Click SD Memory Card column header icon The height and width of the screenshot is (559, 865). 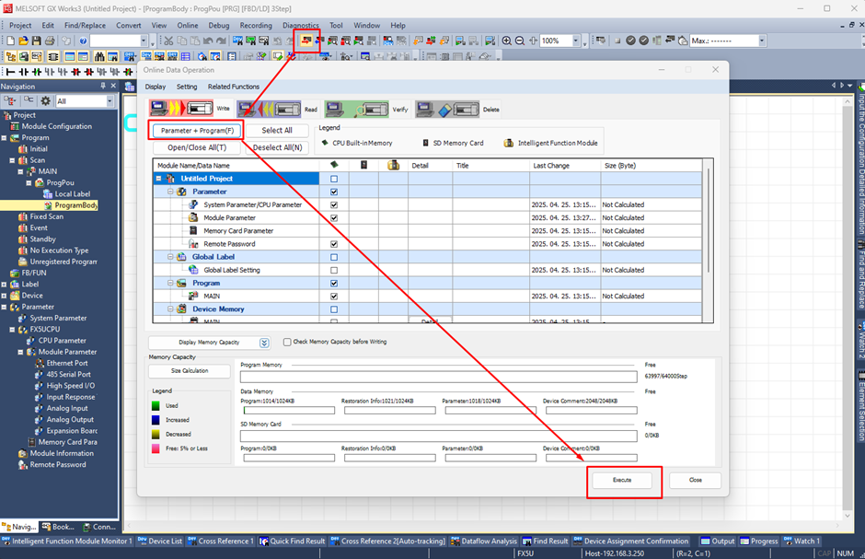(363, 165)
